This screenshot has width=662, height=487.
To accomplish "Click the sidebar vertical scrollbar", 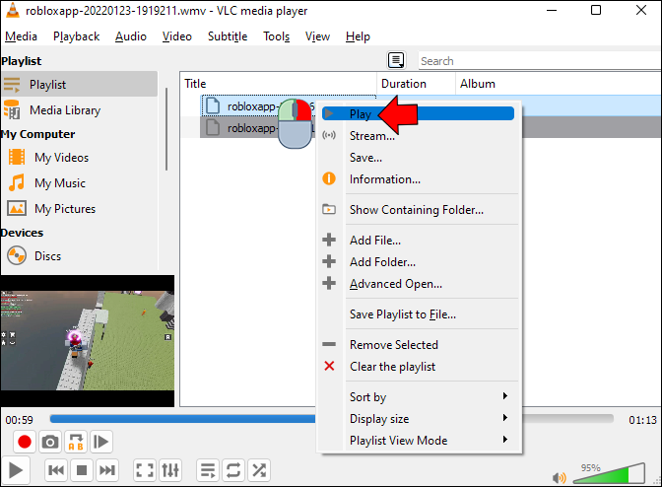I will point(166,129).
